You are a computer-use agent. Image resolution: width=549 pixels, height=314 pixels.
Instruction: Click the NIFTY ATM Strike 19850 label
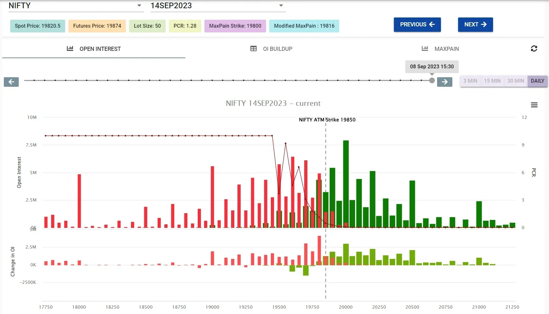coord(327,120)
